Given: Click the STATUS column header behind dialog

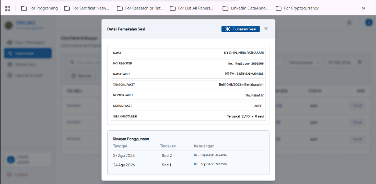Looking at the screenshot, I should click(314, 91).
